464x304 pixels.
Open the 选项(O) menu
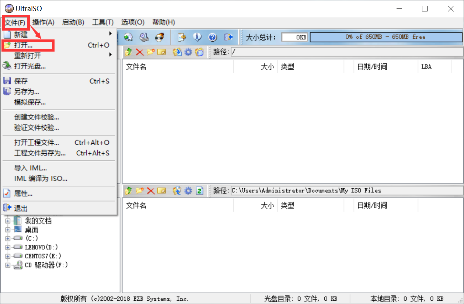tap(133, 22)
